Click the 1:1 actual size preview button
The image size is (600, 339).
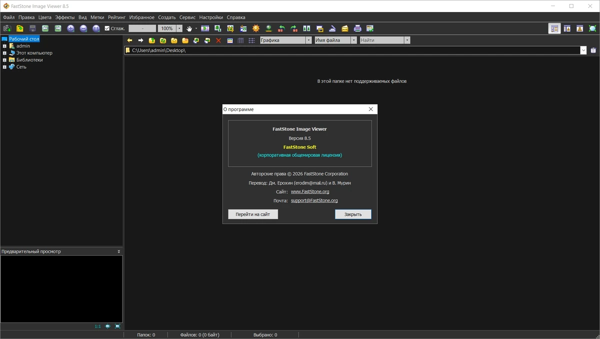(x=98, y=327)
